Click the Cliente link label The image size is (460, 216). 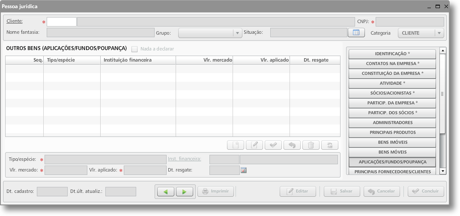tap(15, 21)
